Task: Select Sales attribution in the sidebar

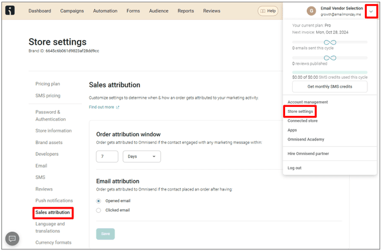Action: click(53, 212)
